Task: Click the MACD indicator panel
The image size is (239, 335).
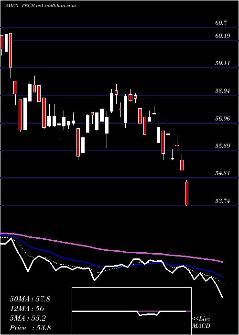Action: pyautogui.click(x=131, y=311)
